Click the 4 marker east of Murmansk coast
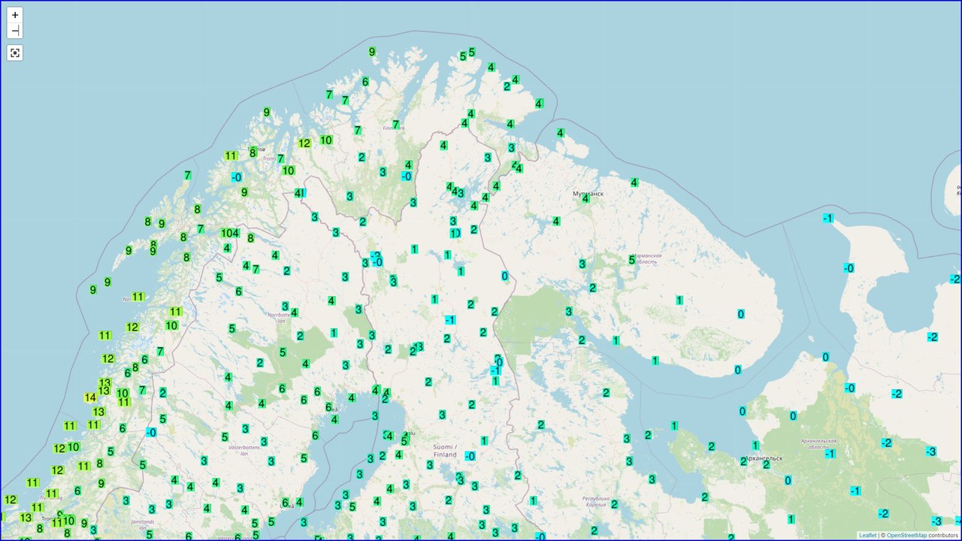The image size is (962, 541). coord(634,183)
